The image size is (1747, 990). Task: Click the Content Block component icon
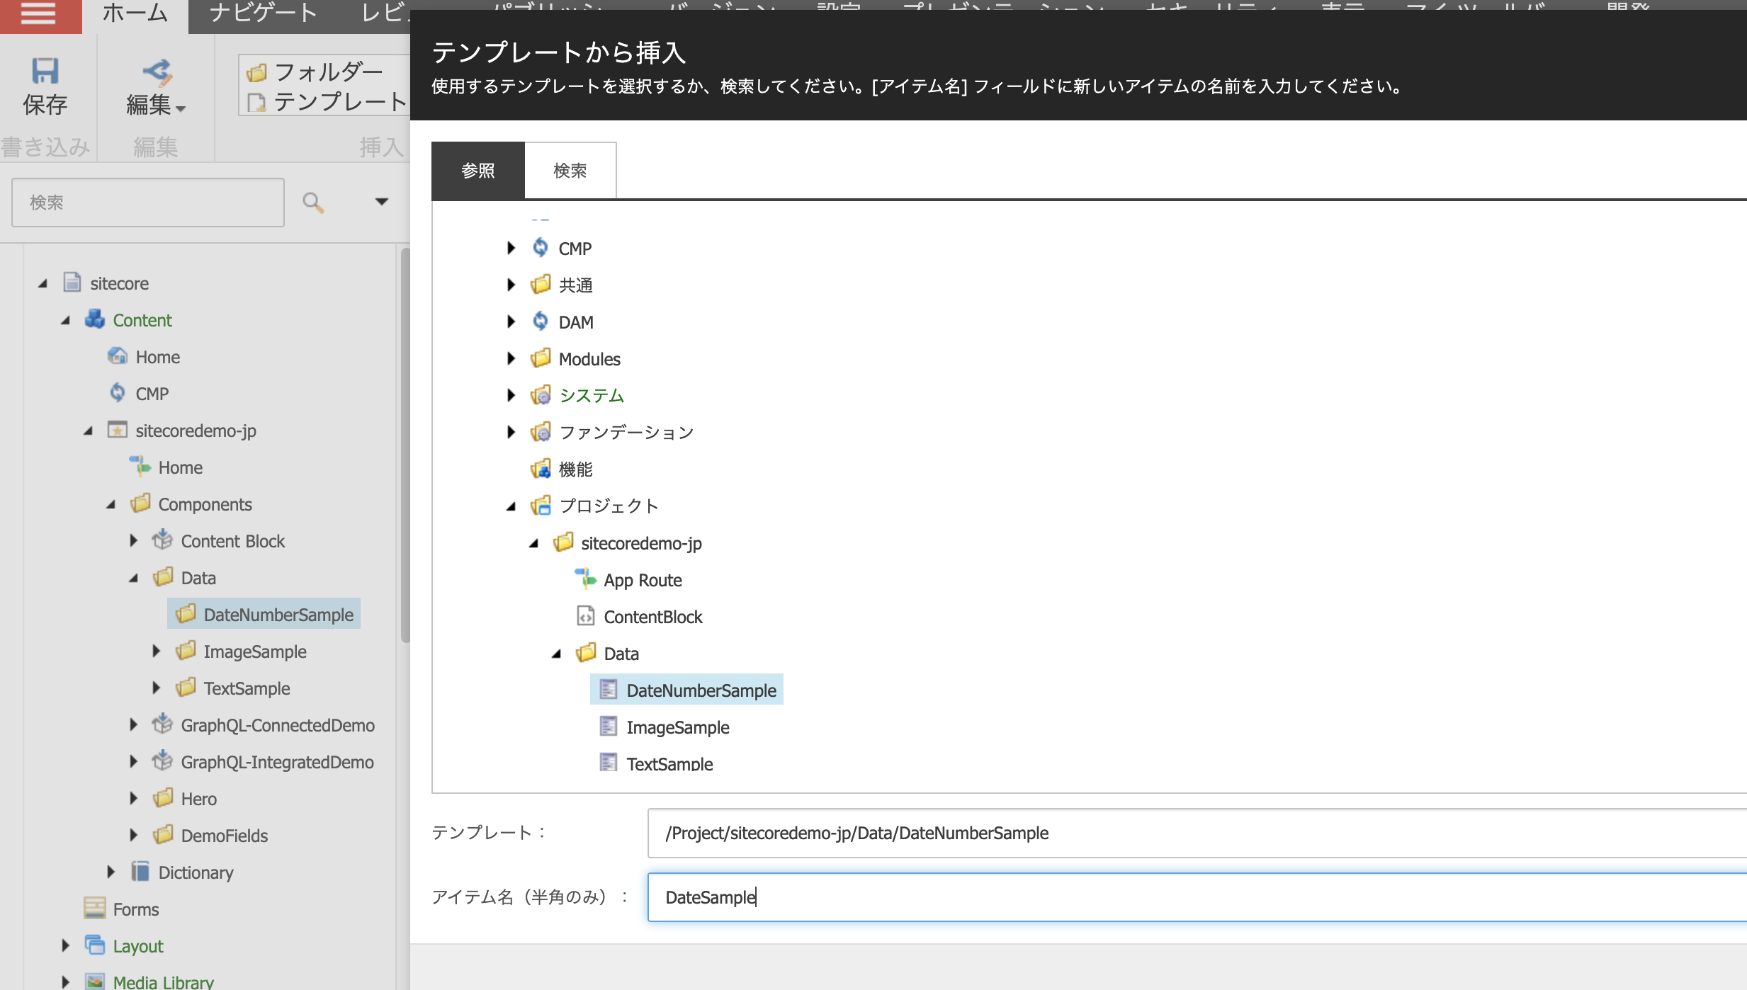tap(163, 540)
